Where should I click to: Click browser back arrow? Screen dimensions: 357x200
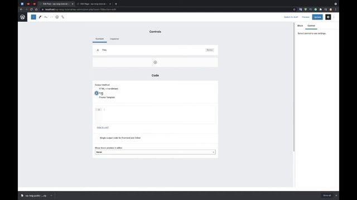tap(21, 9)
